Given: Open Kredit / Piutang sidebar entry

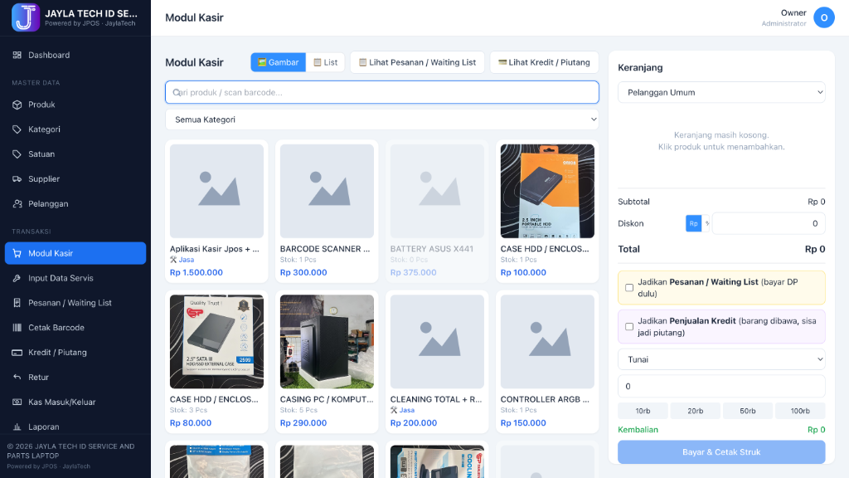Looking at the screenshot, I should 75,352.
